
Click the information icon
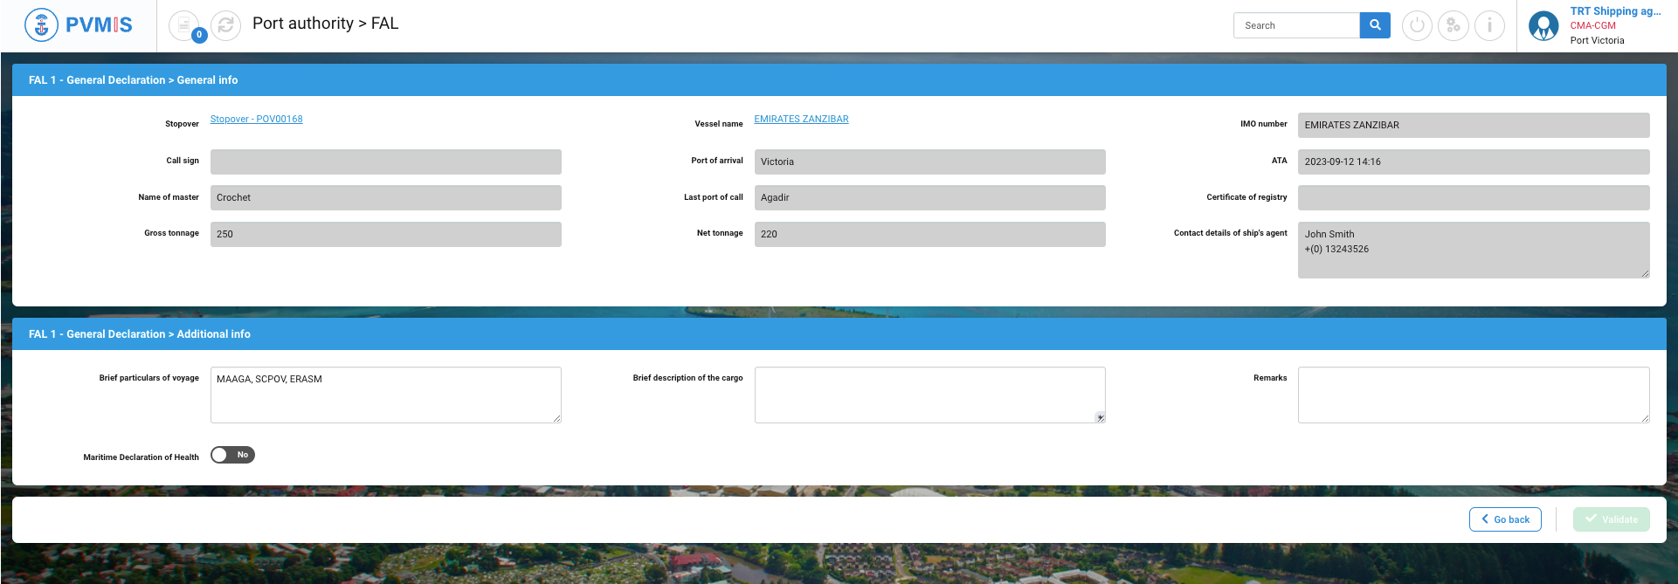pyautogui.click(x=1489, y=25)
